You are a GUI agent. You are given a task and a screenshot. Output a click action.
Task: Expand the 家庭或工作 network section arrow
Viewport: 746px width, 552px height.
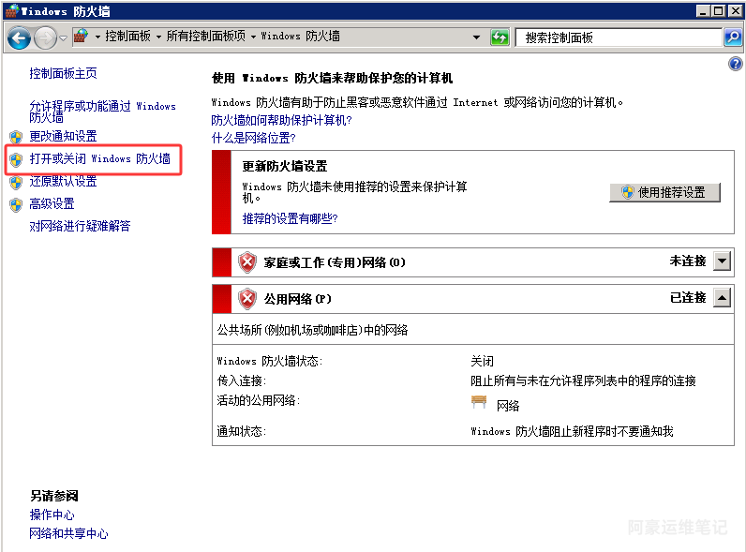[x=722, y=261]
